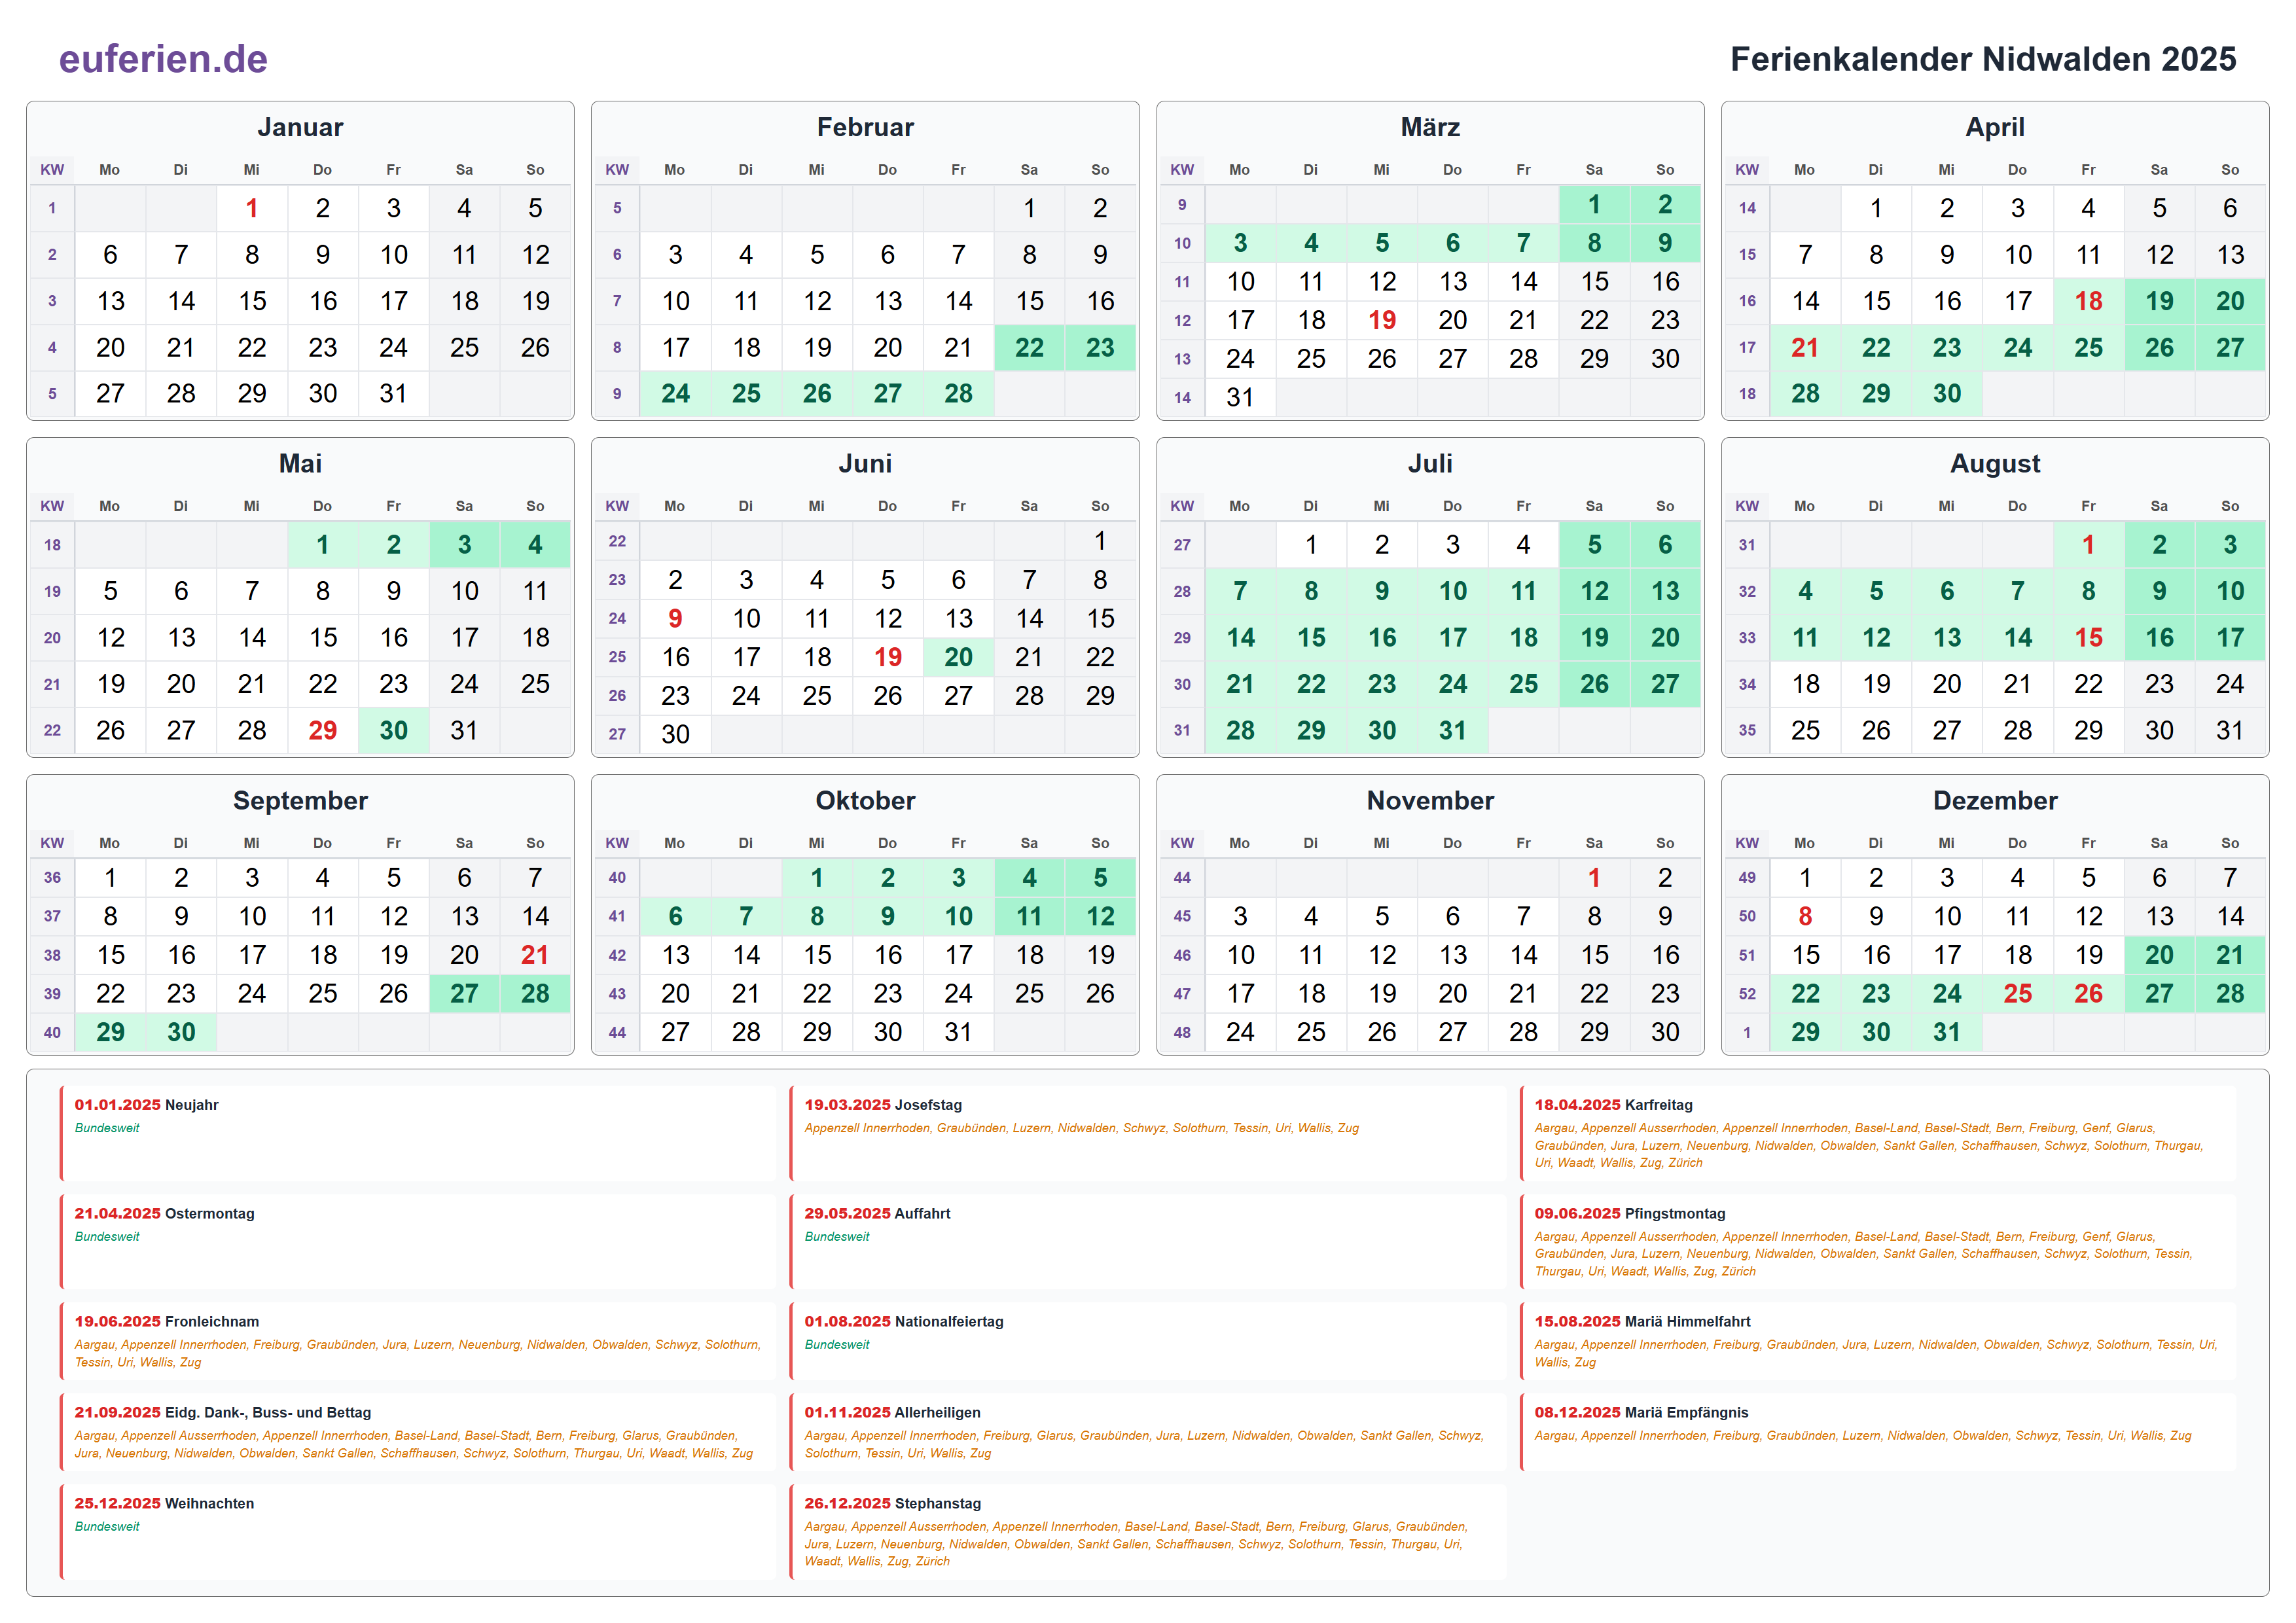This screenshot has height=1623, width=2296.
Task: Click red November 1 Allerheiligen date
Action: tap(1594, 877)
